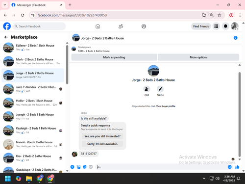Close the Messenger | Facebook tab
245x184 pixels.
tap(61, 5)
